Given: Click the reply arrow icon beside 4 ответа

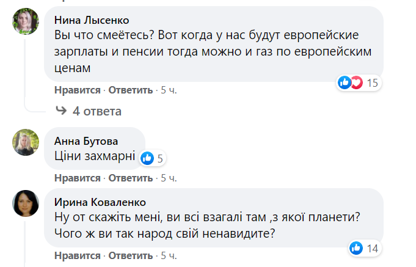Looking at the screenshot, I should (x=61, y=111).
